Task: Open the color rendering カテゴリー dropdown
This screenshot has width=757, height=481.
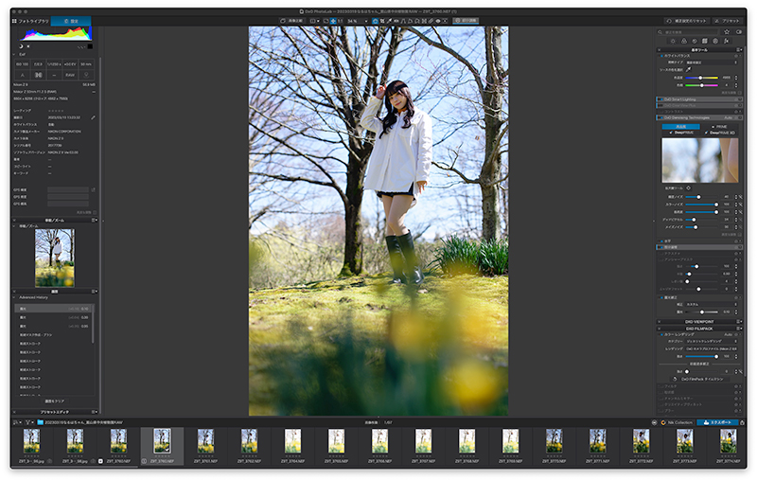Action: coord(712,341)
